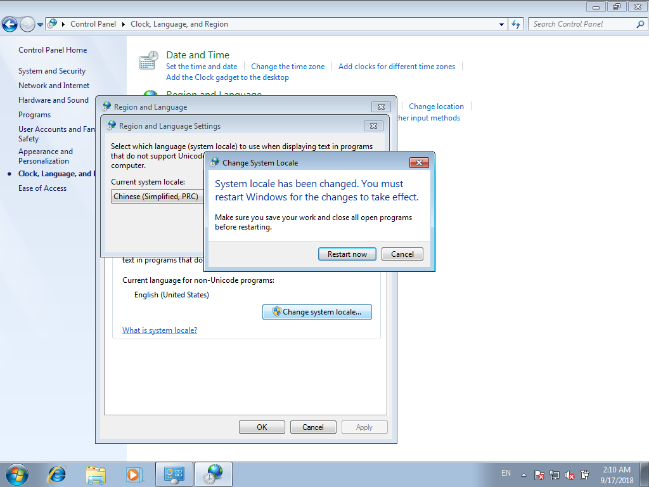Expand the arrow before Control Panel breadcrumb
This screenshot has width=649, height=487.
coord(63,24)
